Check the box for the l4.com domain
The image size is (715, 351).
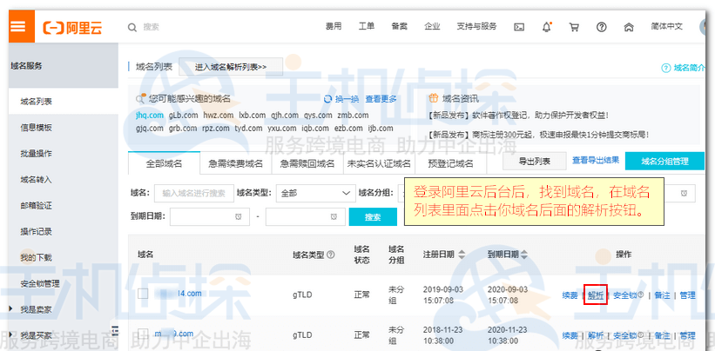click(x=143, y=294)
